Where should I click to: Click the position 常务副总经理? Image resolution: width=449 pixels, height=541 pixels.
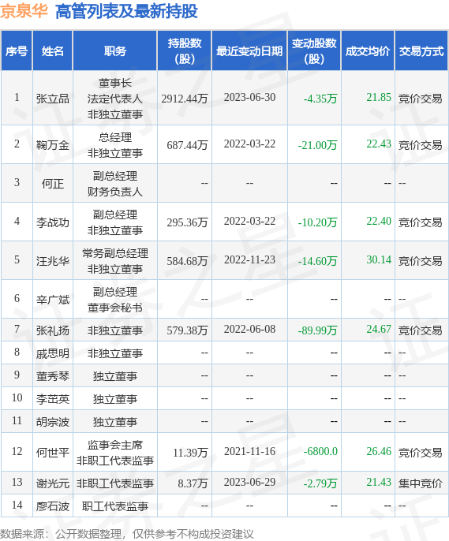(115, 253)
